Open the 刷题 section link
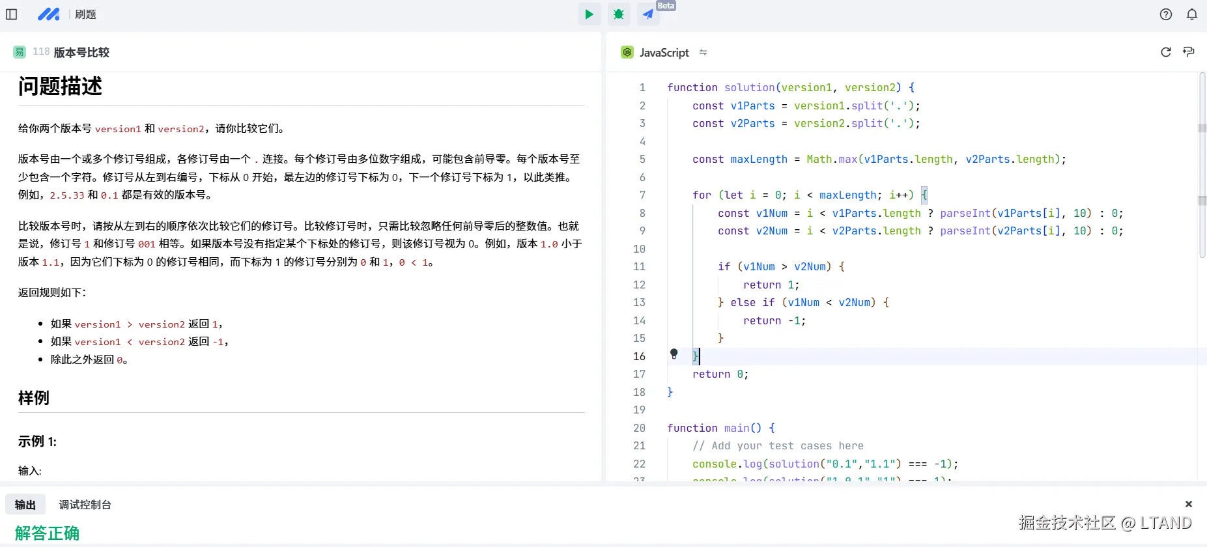The image size is (1207, 547). 85,14
